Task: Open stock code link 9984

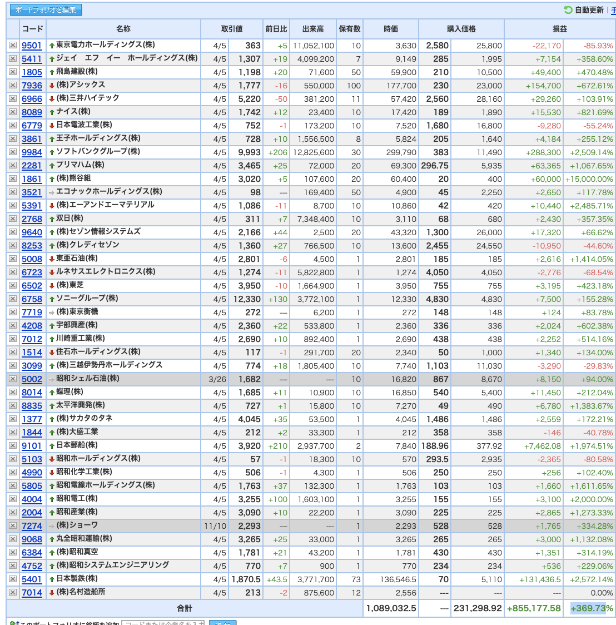Action: click(x=32, y=152)
